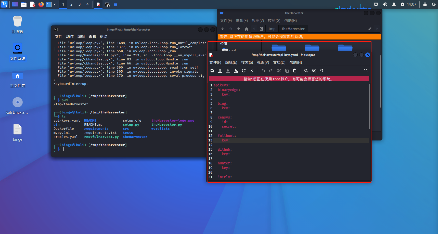Screen dimensions: 438x234
Task: Click the Mousepad taskbar window button
Action: coord(98,4)
